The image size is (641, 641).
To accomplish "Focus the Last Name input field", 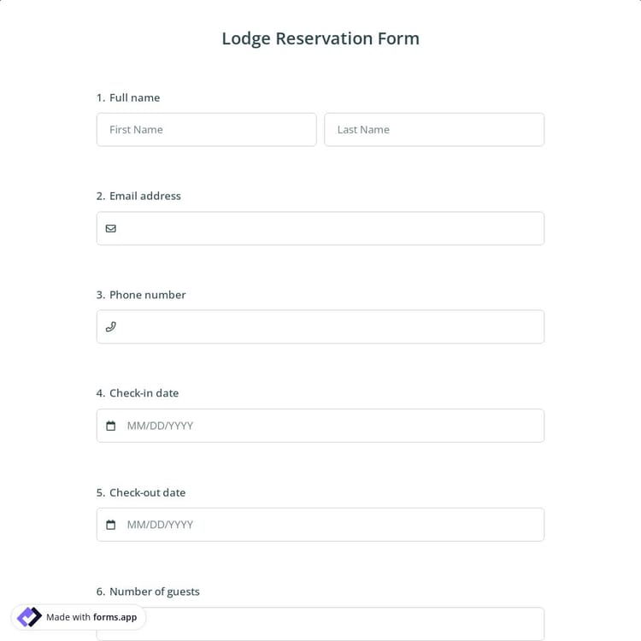I will click(434, 130).
